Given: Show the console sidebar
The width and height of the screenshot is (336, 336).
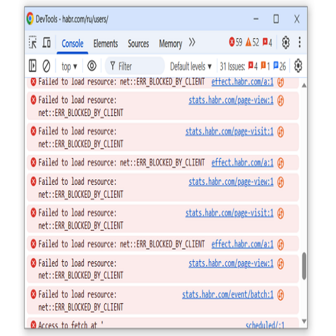Looking at the screenshot, I should (32, 66).
